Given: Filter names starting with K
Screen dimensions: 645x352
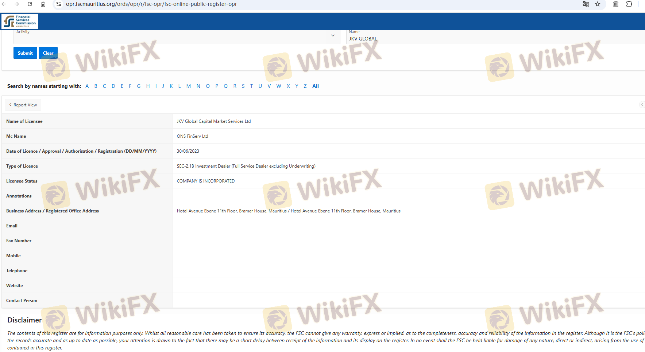Looking at the screenshot, I should 171,86.
